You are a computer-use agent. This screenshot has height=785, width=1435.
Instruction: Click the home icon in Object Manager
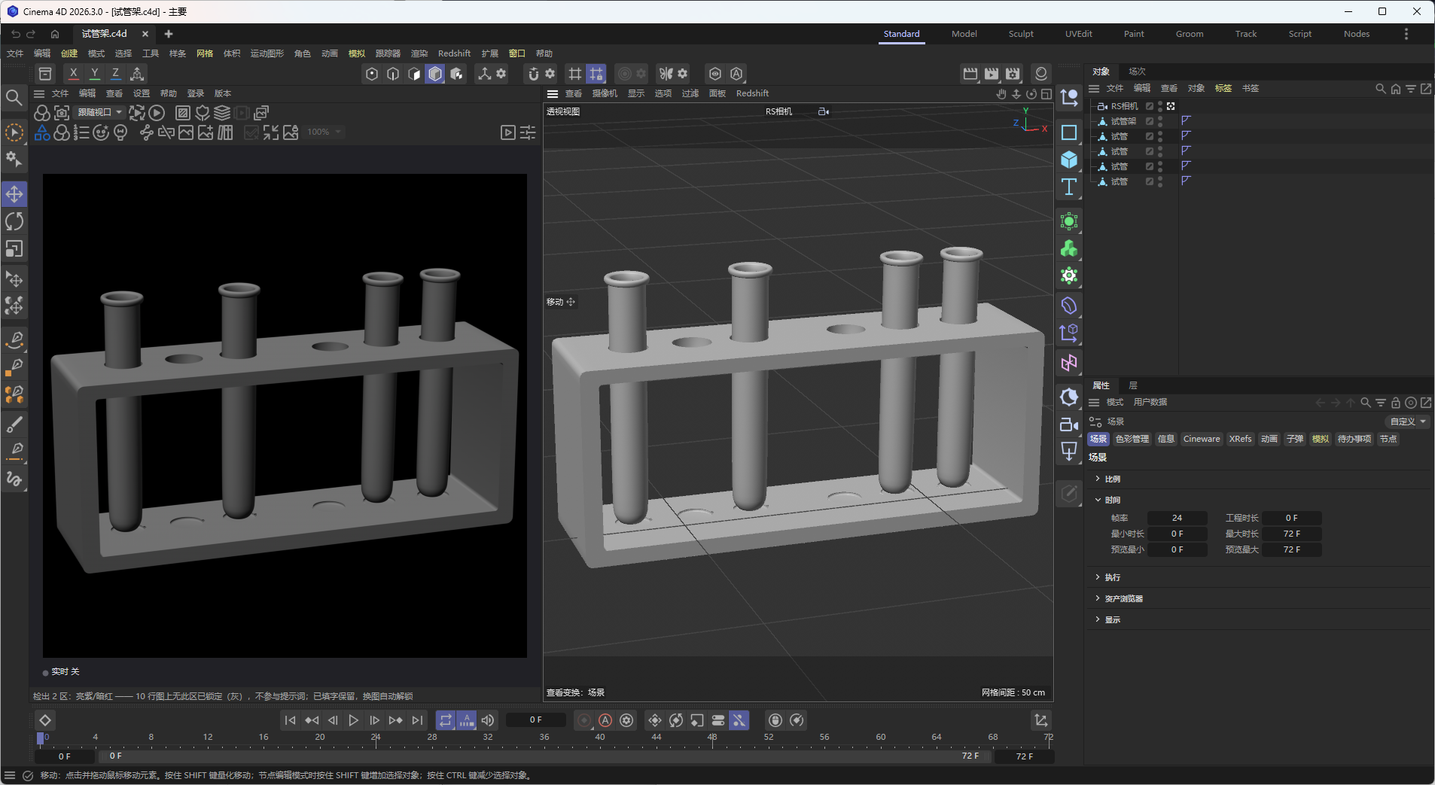point(1396,89)
